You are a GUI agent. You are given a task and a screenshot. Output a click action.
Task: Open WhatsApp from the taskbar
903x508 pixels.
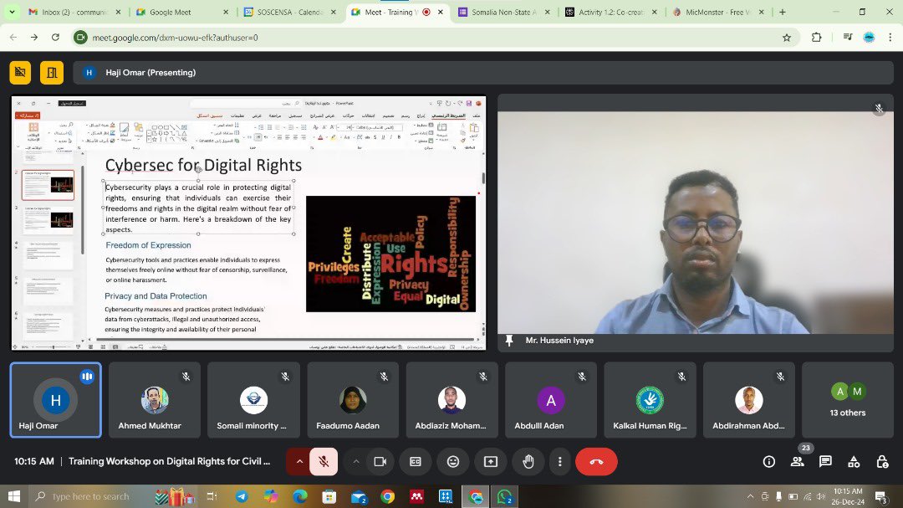pos(504,496)
